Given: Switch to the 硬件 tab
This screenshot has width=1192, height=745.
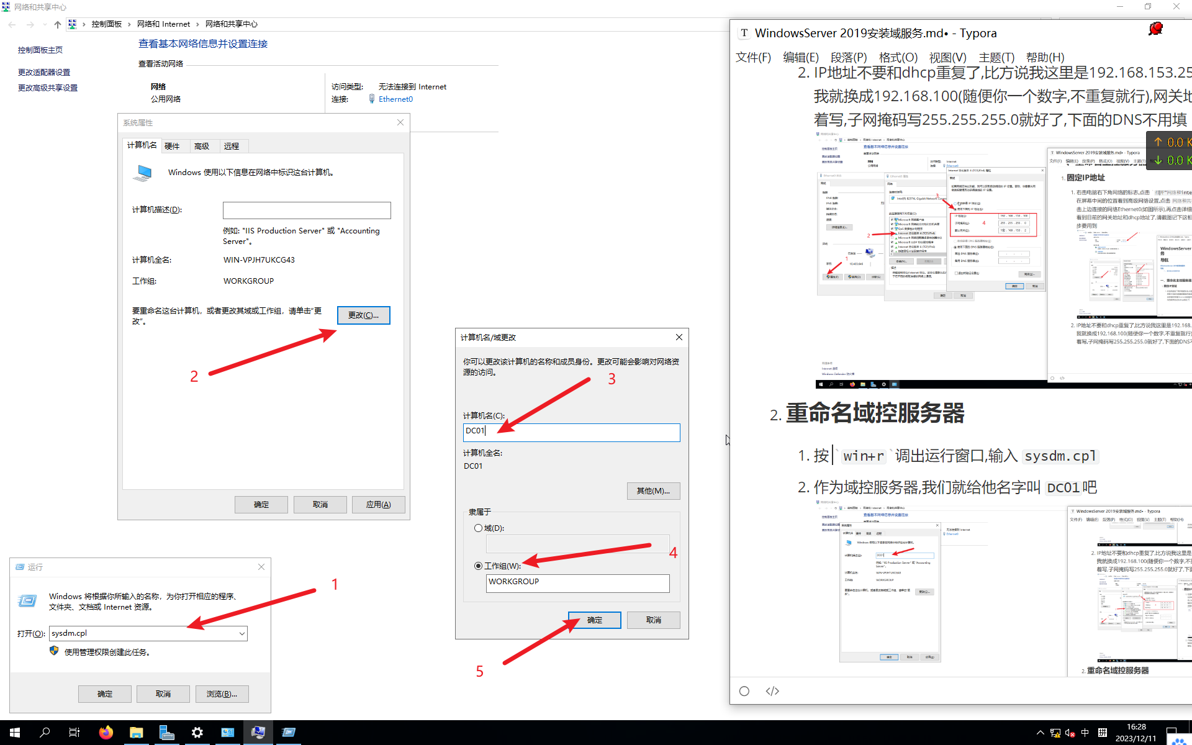Looking at the screenshot, I should (172, 146).
